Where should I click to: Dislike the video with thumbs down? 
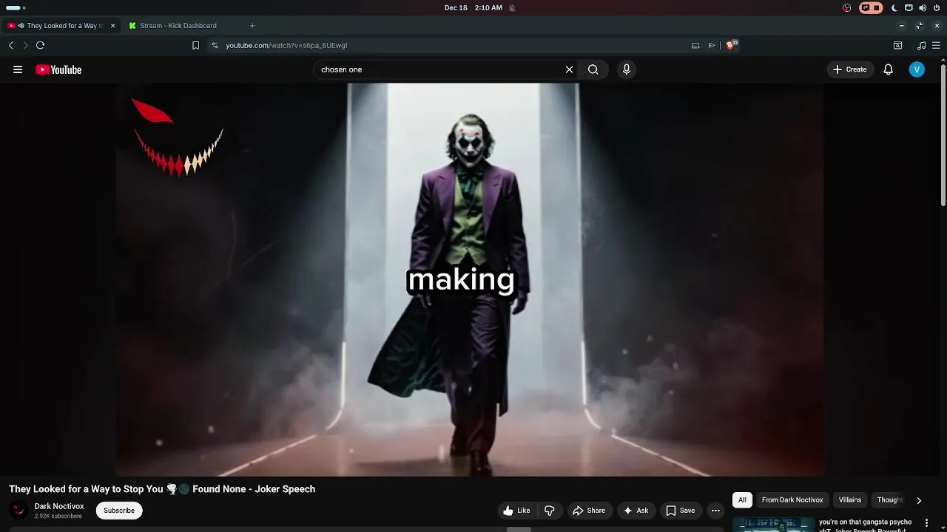550,511
